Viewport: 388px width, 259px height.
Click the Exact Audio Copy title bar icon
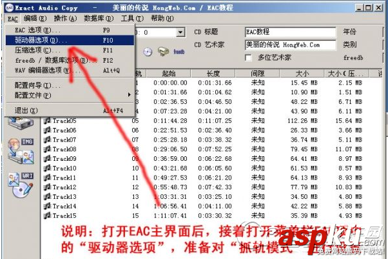point(10,8)
